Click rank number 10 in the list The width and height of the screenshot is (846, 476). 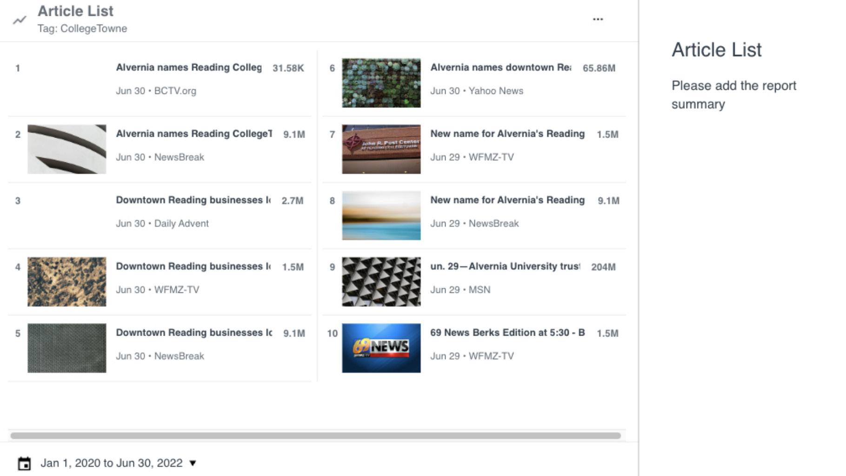tap(332, 334)
